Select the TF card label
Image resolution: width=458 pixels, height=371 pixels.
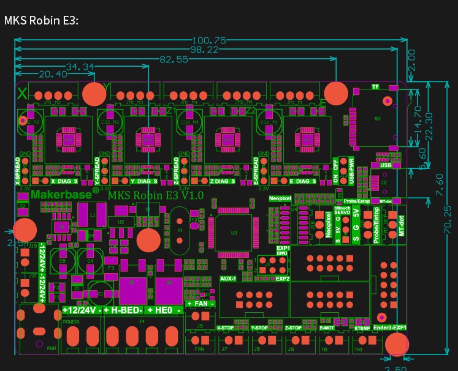click(375, 86)
